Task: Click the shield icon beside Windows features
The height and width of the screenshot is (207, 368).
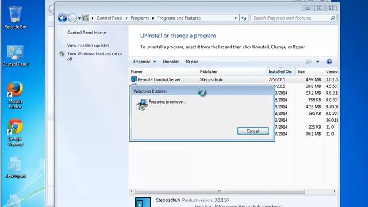Action: point(62,53)
